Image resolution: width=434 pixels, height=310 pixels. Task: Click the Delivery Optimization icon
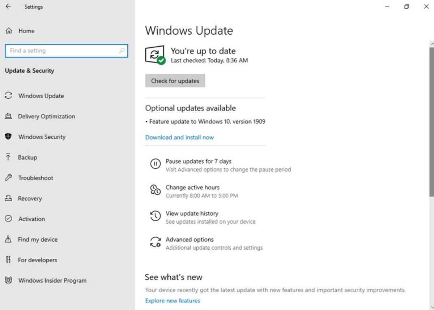pyautogui.click(x=8, y=116)
